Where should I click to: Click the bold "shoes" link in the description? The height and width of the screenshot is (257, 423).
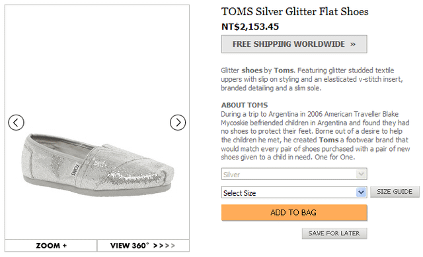click(x=252, y=71)
